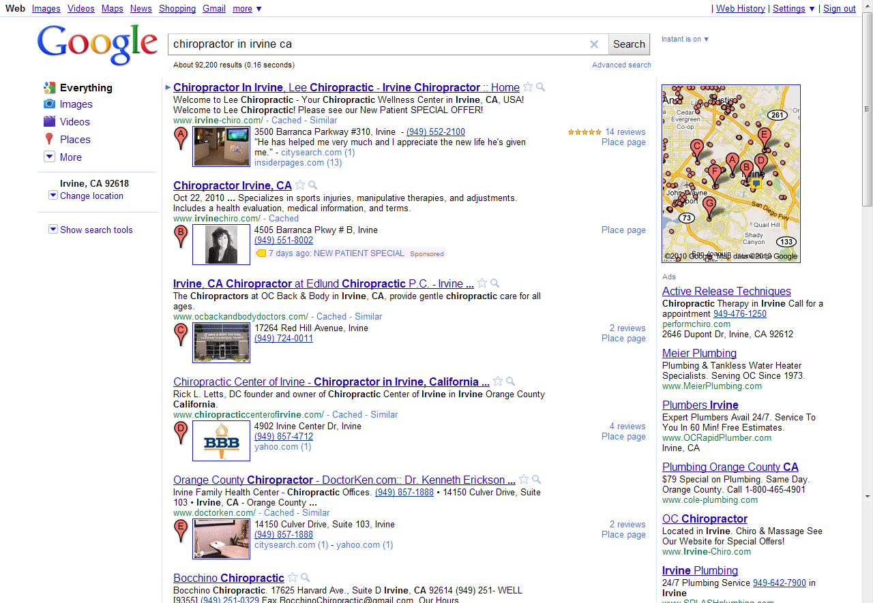This screenshot has width=873, height=603.
Task: Open Gmail from the top navigation bar
Action: pyautogui.click(x=214, y=9)
